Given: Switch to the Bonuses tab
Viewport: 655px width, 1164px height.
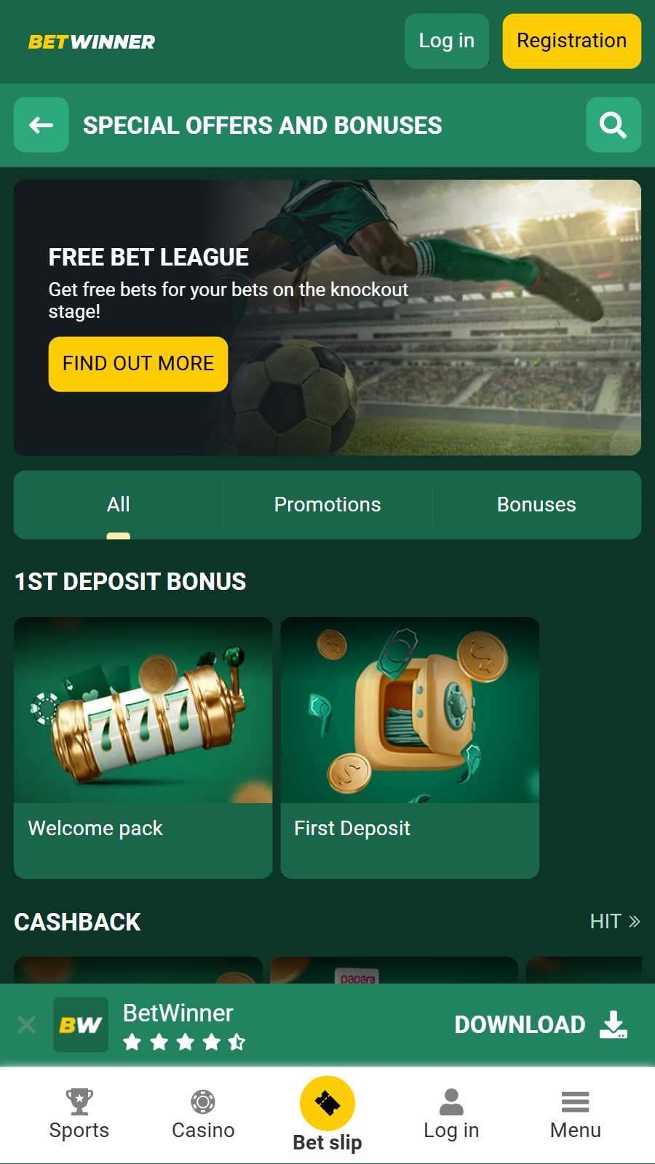Looking at the screenshot, I should pyautogui.click(x=536, y=505).
